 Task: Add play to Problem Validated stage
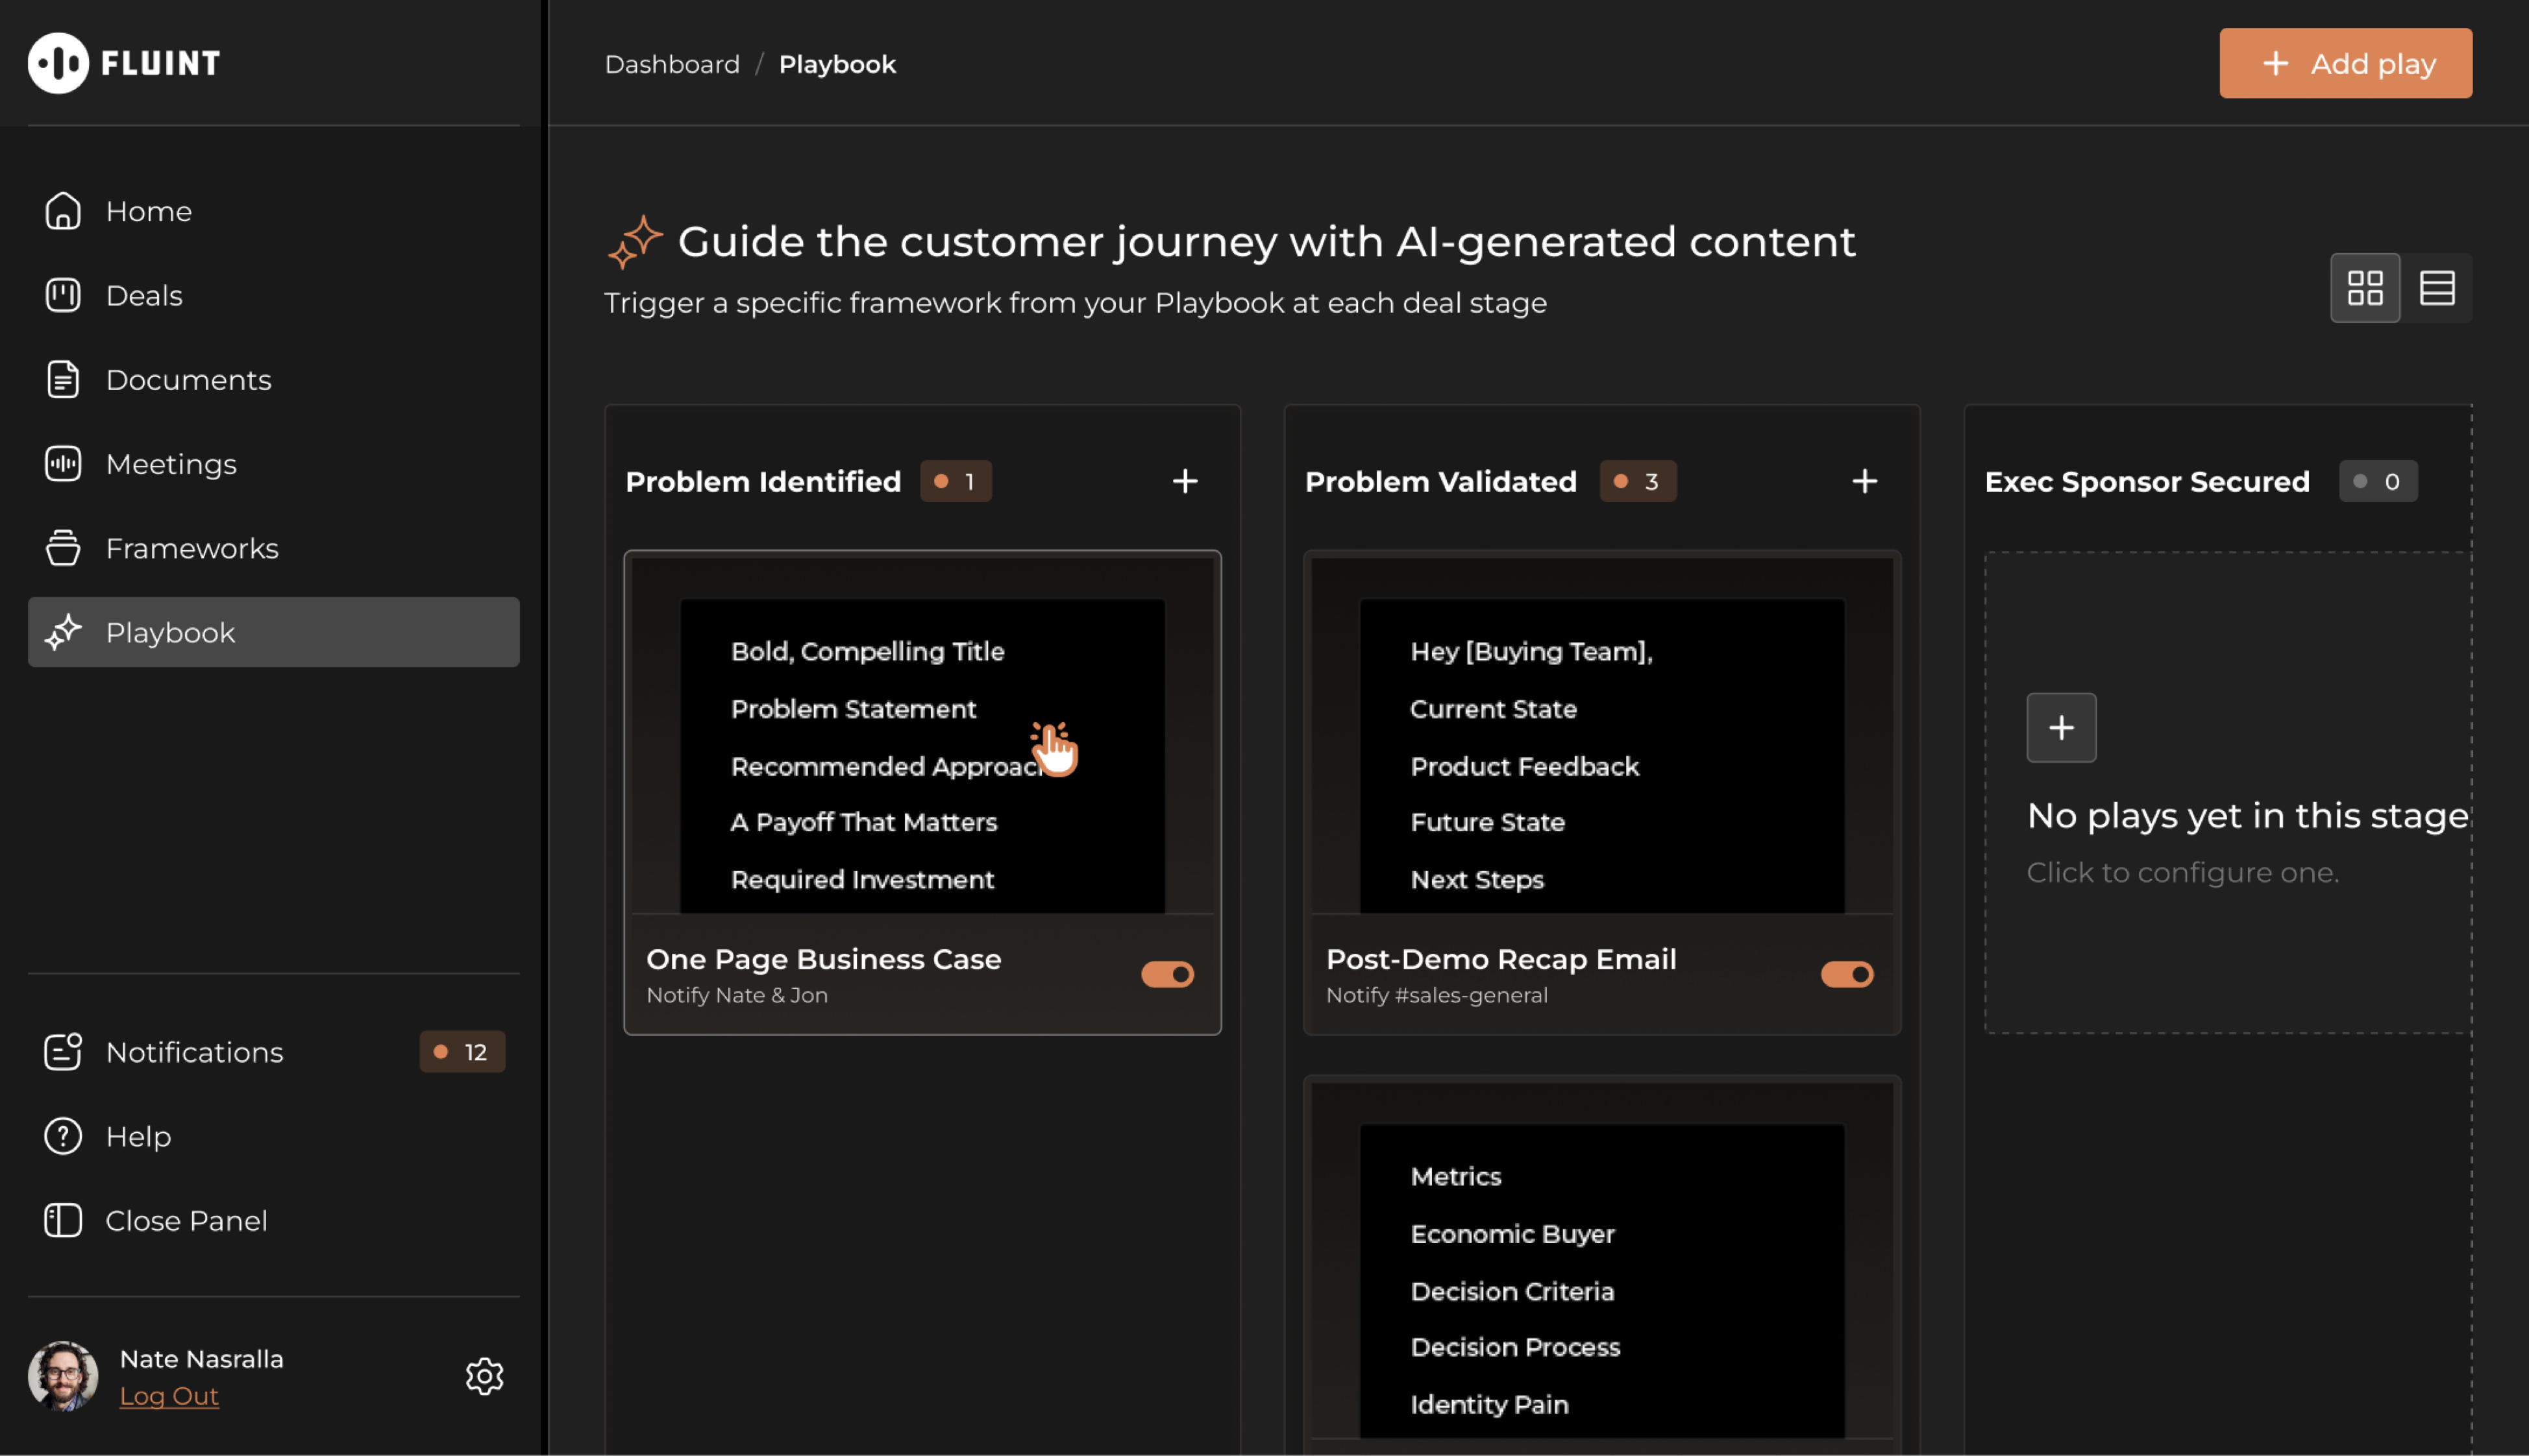tap(1864, 481)
